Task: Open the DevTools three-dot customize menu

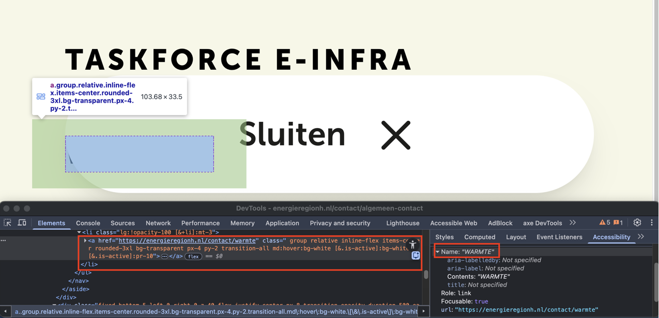Action: coord(651,222)
